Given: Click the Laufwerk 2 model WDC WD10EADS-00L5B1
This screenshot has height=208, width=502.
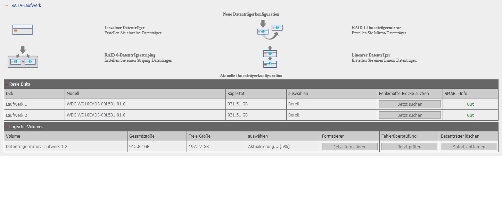Looking at the screenshot, I should pyautogui.click(x=96, y=115).
